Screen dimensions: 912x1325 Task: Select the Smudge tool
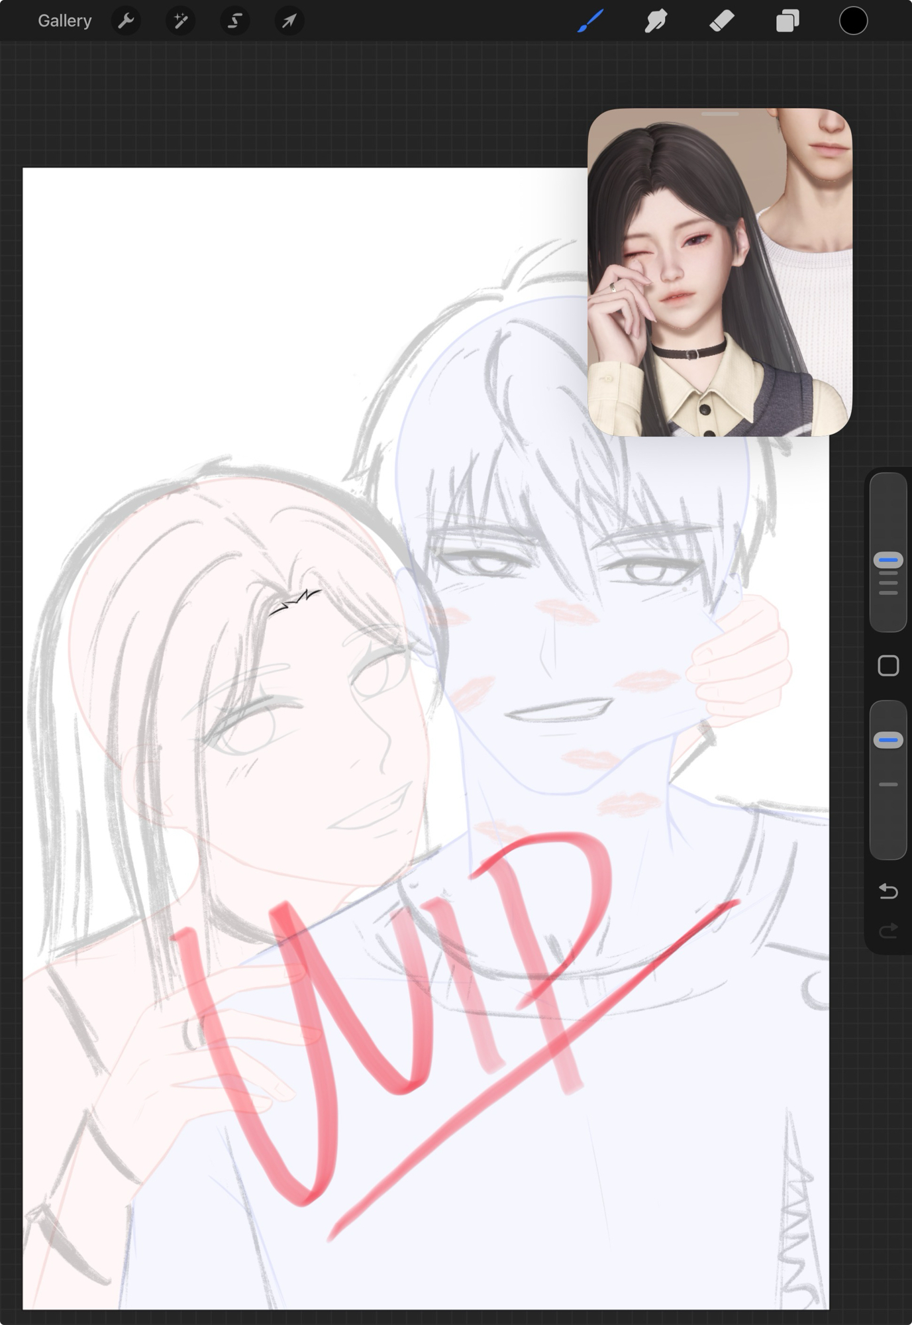point(656,21)
